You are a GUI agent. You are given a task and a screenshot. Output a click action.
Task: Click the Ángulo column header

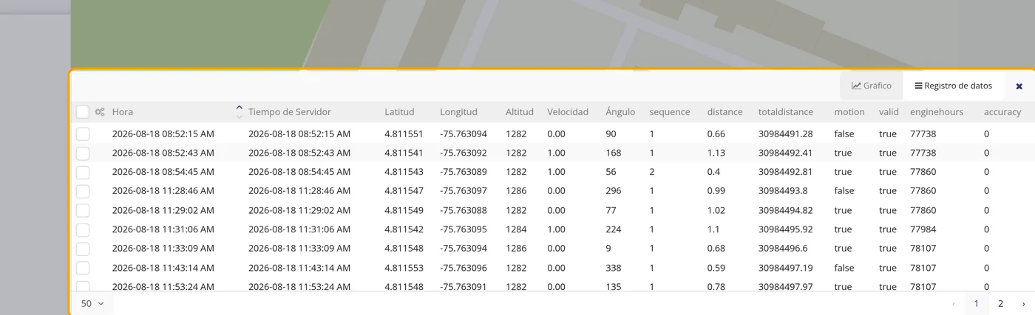(620, 112)
